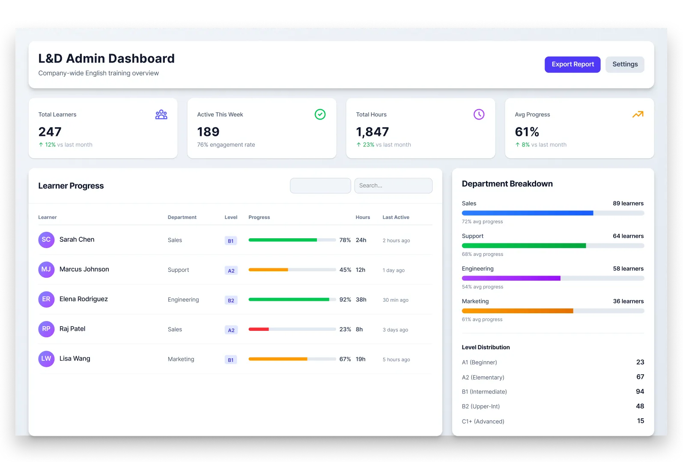The width and height of the screenshot is (683, 462).
Task: Click Elena Rodriguez's 92% progress bar
Action: pos(292,300)
